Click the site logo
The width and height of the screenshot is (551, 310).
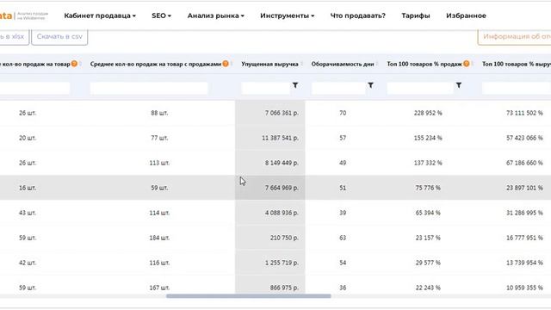pos(23,15)
